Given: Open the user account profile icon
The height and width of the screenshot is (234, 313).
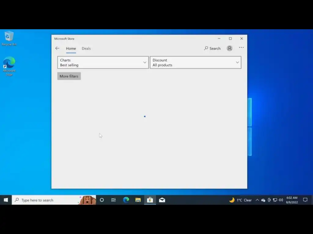Looking at the screenshot, I should [230, 48].
